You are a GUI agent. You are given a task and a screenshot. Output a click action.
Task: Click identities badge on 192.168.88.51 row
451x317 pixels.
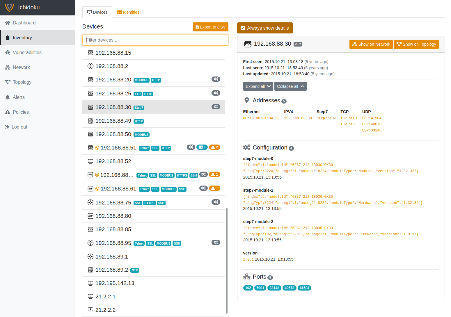pyautogui.click(x=202, y=147)
